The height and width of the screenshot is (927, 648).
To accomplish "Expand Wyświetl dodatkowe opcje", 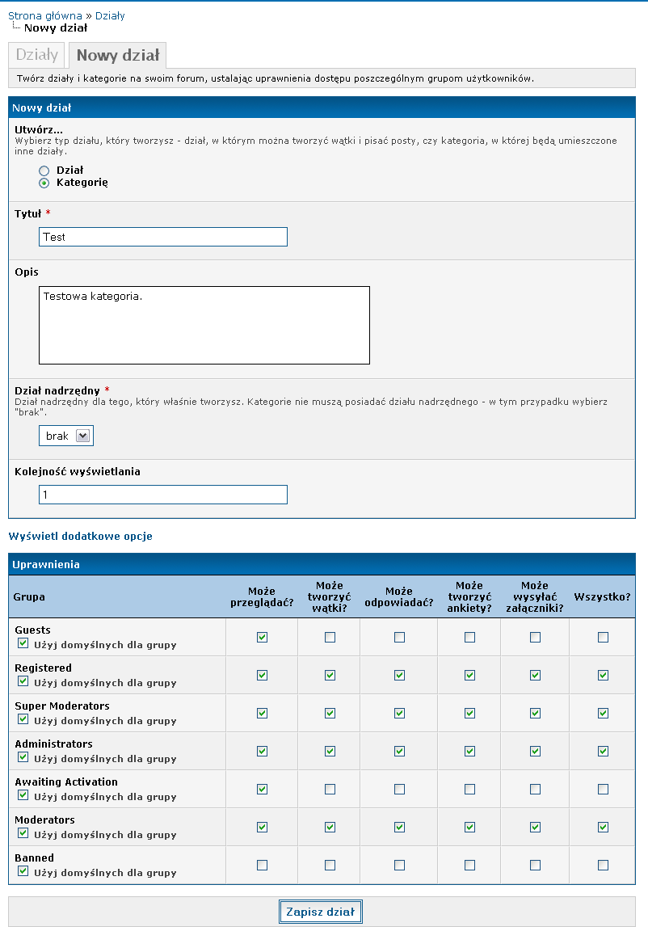I will [x=81, y=536].
